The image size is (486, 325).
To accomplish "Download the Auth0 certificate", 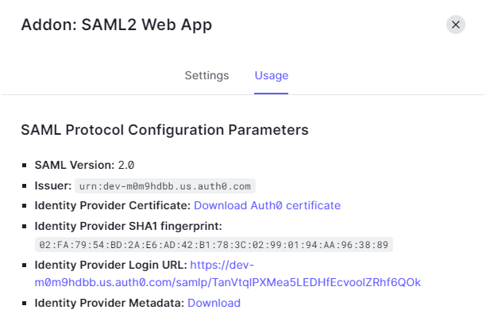I will [x=267, y=205].
